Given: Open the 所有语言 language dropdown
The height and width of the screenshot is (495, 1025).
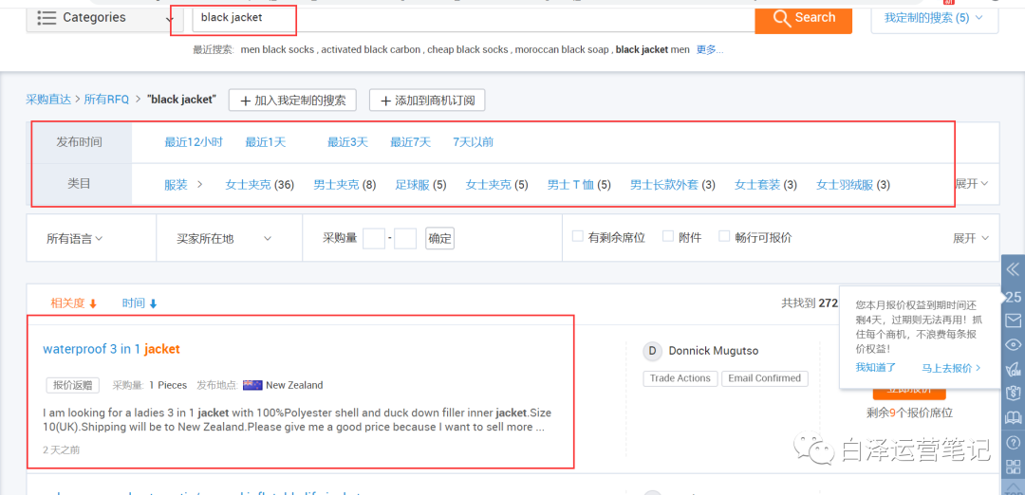Looking at the screenshot, I should pos(75,238).
